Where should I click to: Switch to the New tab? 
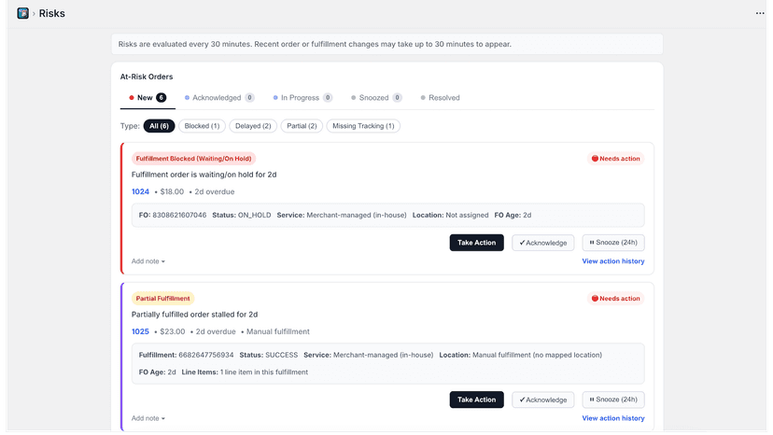(148, 98)
